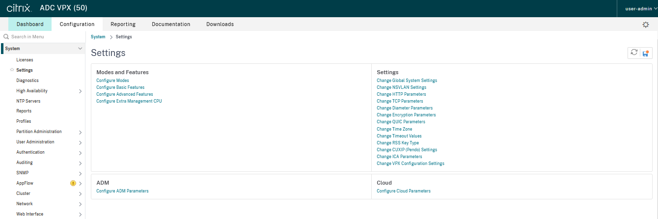Click the AppFlow warning icon
The height and width of the screenshot is (219, 658).
(x=73, y=183)
